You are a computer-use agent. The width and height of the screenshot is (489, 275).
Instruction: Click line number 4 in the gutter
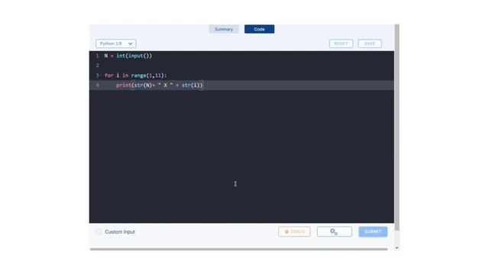(x=97, y=85)
